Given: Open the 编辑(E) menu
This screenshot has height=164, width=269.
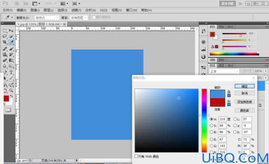Looking at the screenshot, I should coord(21,10).
